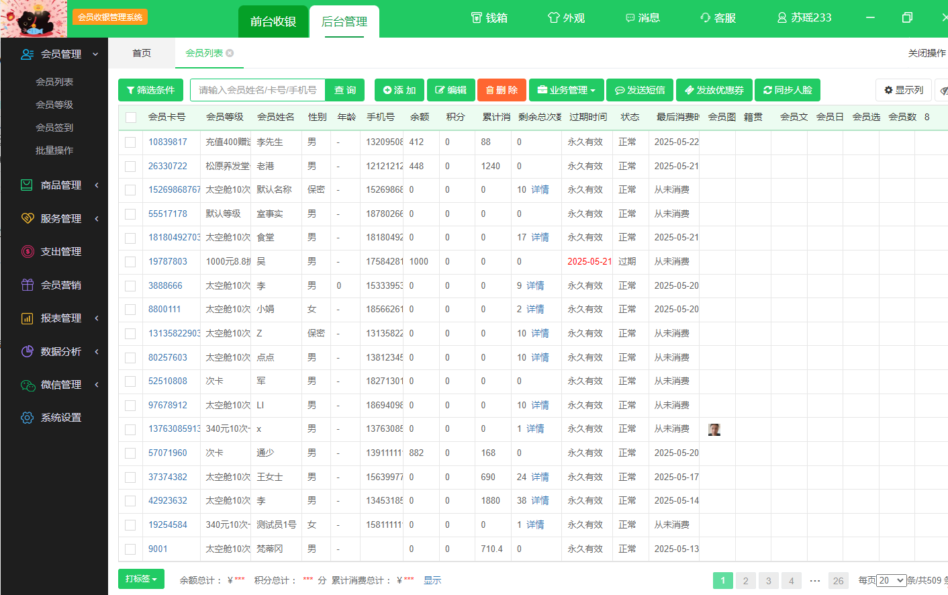Click the app logo image

point(34,18)
